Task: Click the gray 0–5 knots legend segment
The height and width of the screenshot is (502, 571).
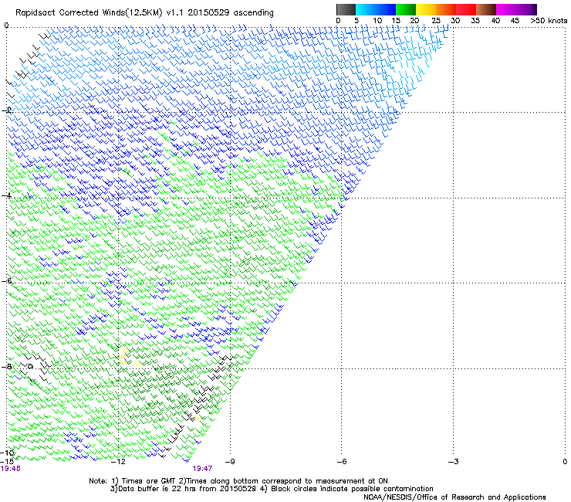Action: [x=346, y=9]
